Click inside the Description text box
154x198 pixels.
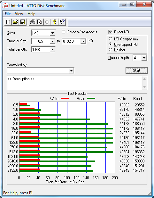[x=74, y=83]
